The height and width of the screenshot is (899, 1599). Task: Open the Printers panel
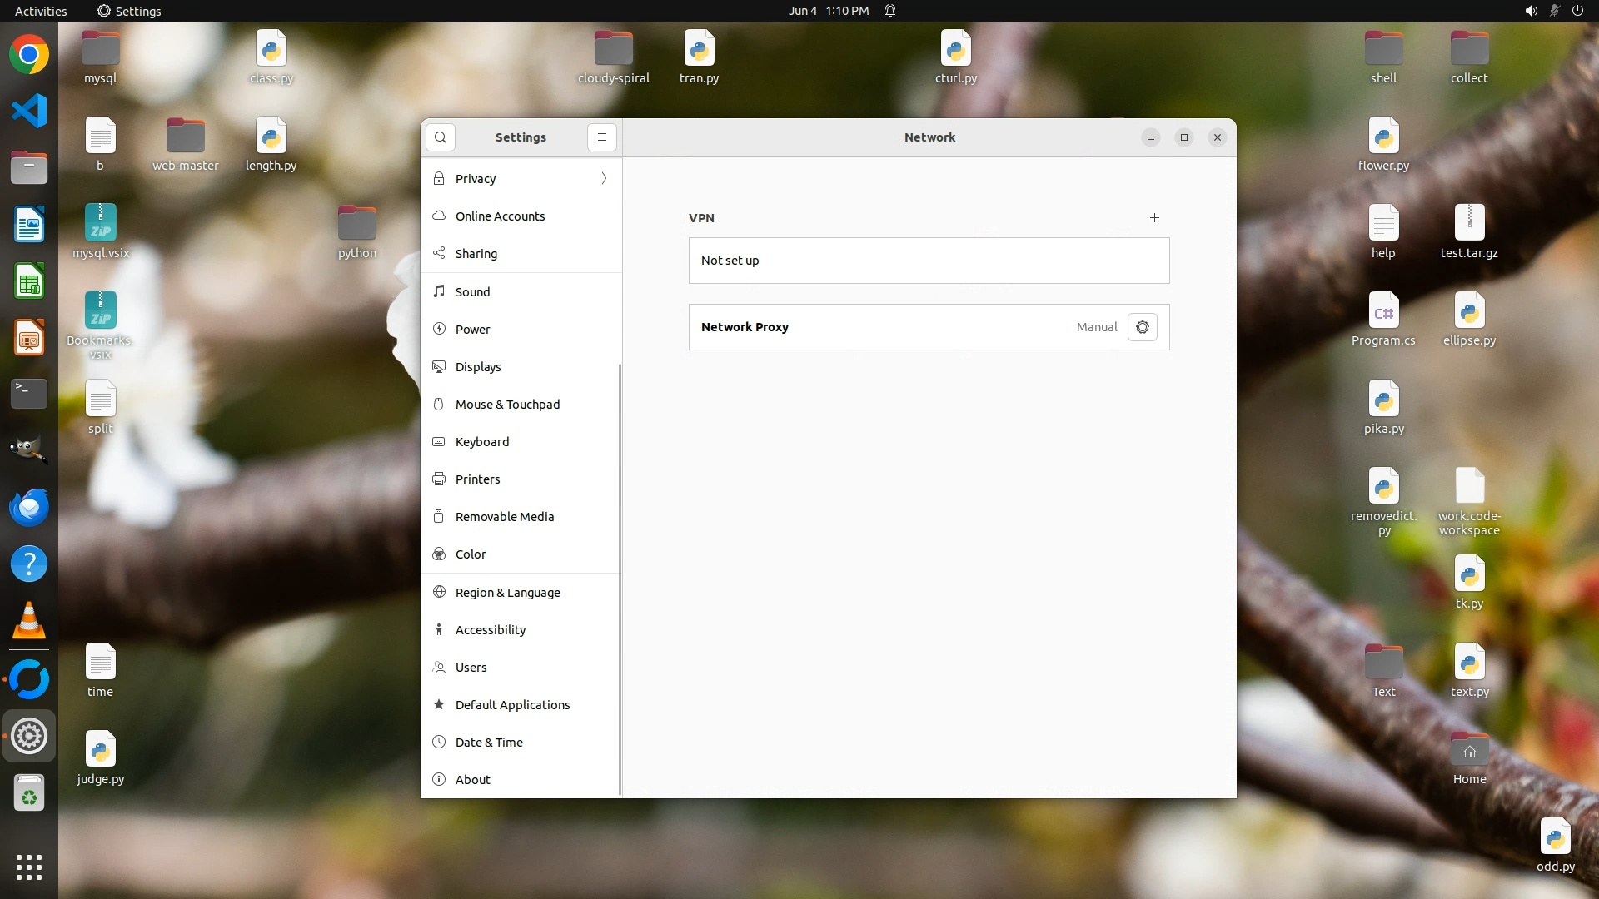pyautogui.click(x=477, y=479)
